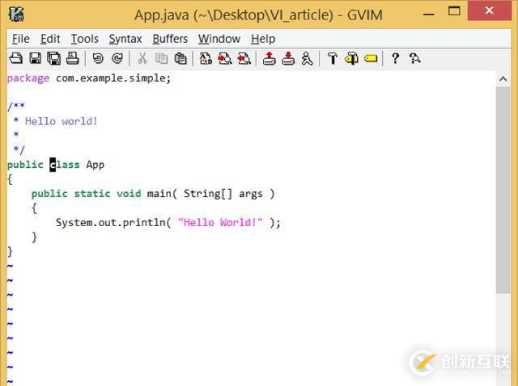Click the vertical scrollbar thumb
518x386 pixels.
[x=503, y=190]
